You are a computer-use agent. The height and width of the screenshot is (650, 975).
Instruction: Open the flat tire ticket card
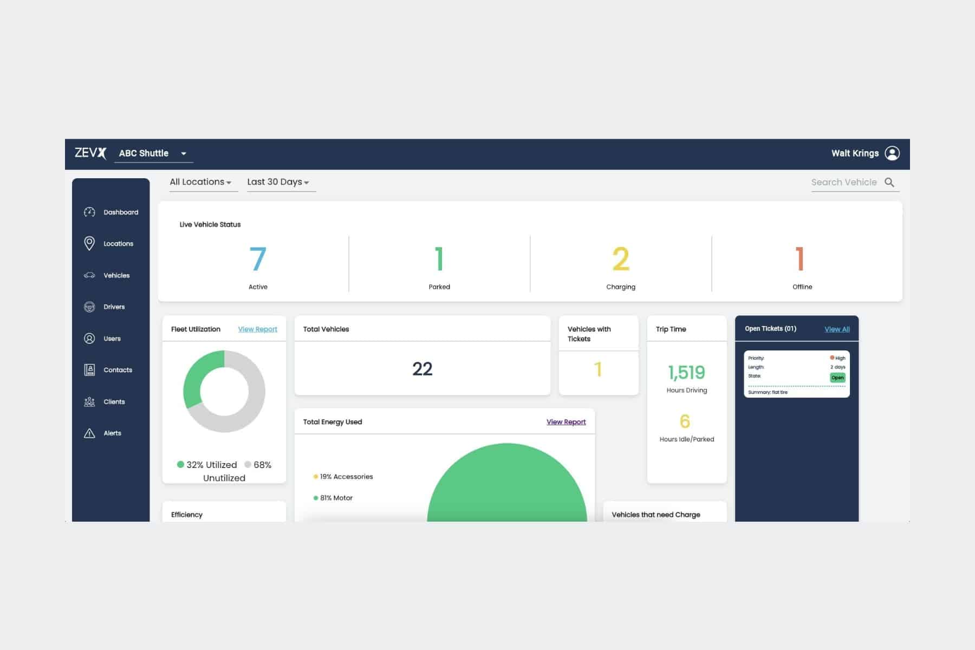(797, 374)
